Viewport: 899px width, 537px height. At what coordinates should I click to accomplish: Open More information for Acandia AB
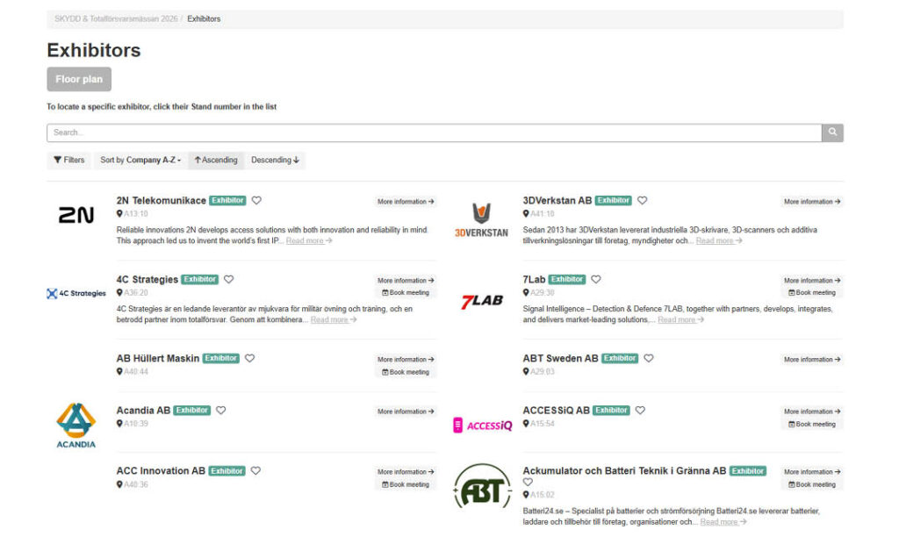pos(406,412)
